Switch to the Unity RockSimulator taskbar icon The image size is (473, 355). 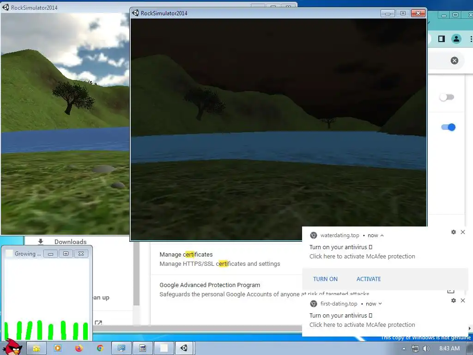coord(184,348)
